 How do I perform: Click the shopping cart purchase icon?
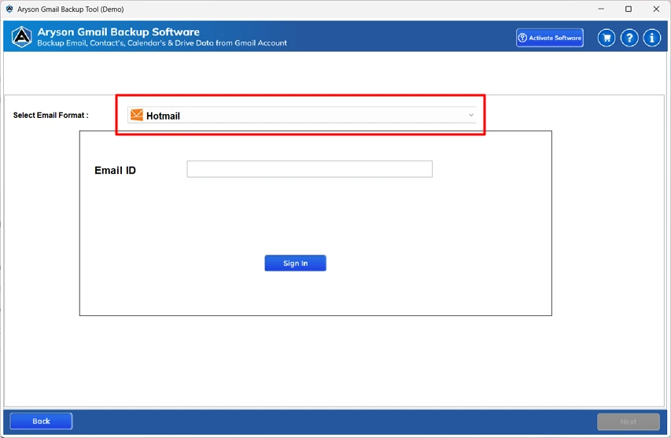606,38
